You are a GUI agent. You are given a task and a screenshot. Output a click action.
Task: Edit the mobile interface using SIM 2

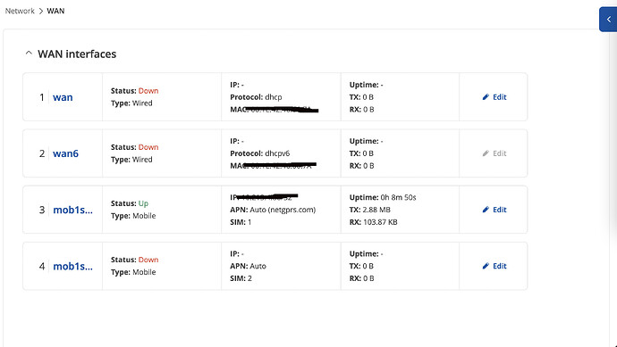[x=494, y=266]
